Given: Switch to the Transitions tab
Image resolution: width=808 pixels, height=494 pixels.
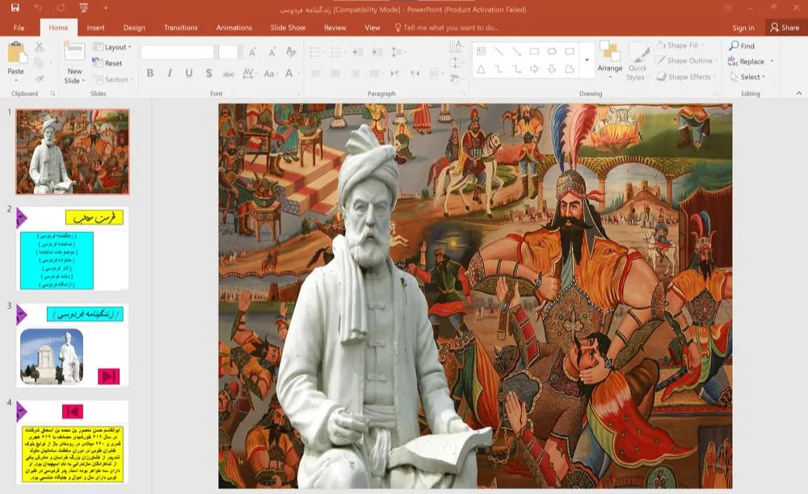Looking at the screenshot, I should 180,27.
